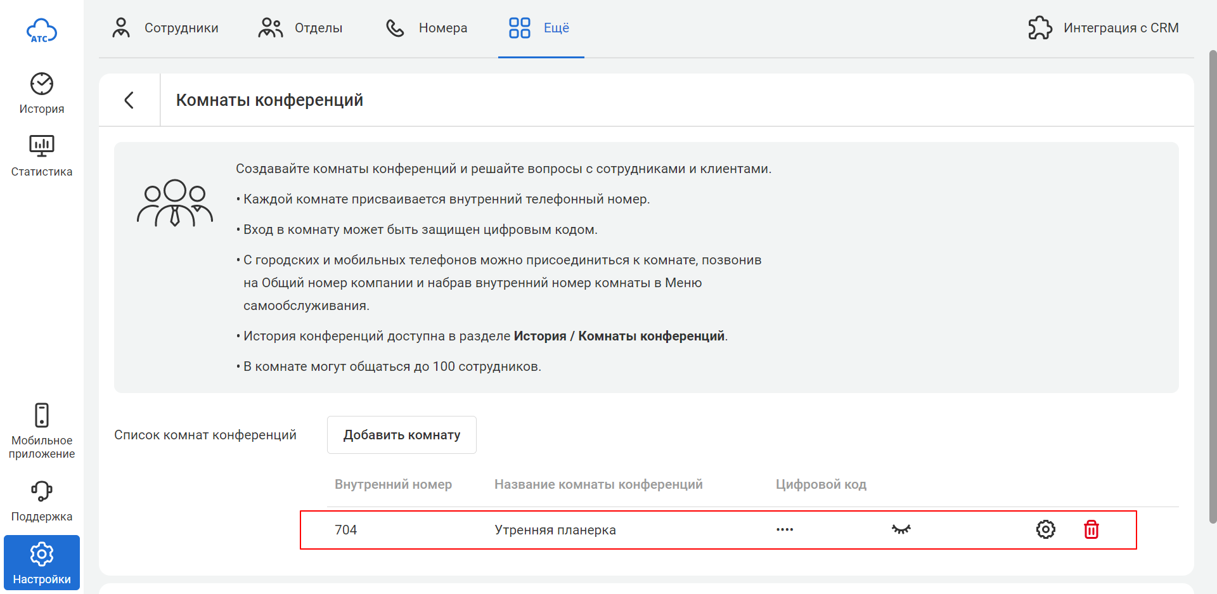Open Настройки in the sidebar
1217x594 pixels.
coord(42,562)
